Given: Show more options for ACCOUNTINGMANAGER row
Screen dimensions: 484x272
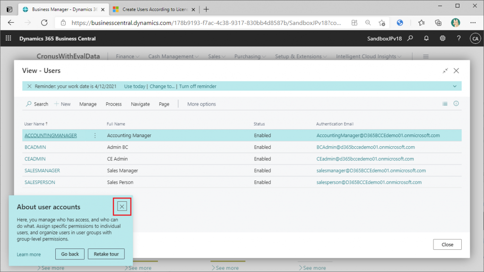Looking at the screenshot, I should point(95,135).
